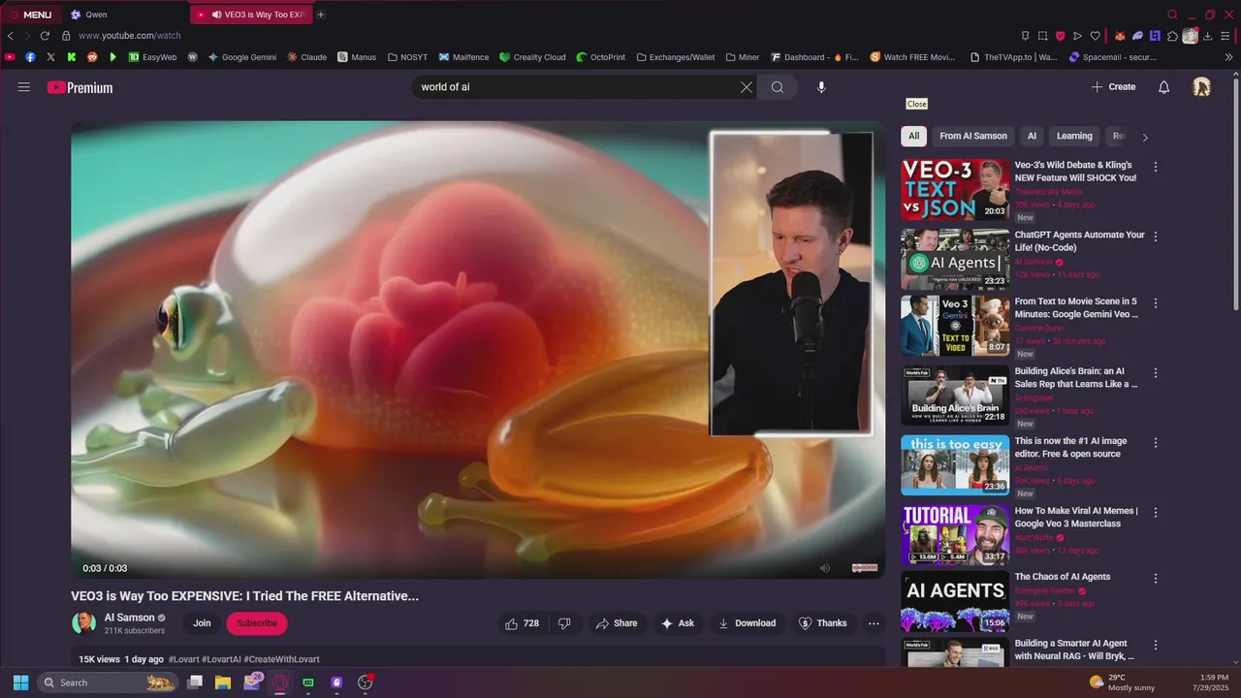Click the magnifier search button
This screenshot has height=698, width=1241.
778,87
